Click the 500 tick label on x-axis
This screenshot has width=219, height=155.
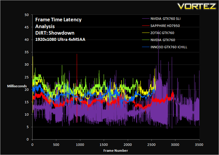pyautogui.click(x=56, y=145)
